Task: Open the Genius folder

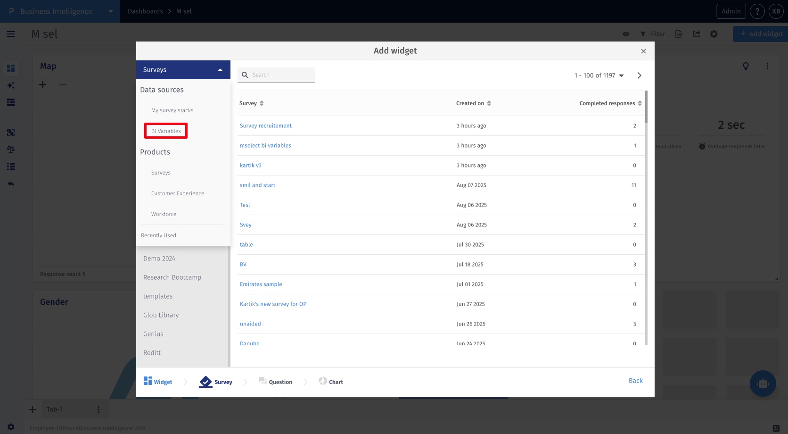Action: pyautogui.click(x=153, y=334)
